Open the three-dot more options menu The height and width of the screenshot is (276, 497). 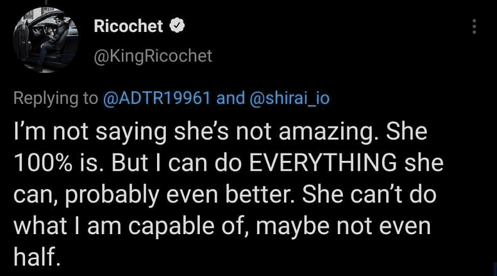[x=474, y=26]
